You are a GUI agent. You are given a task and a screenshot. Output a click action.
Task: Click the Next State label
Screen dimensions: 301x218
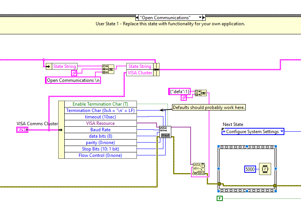point(233,124)
